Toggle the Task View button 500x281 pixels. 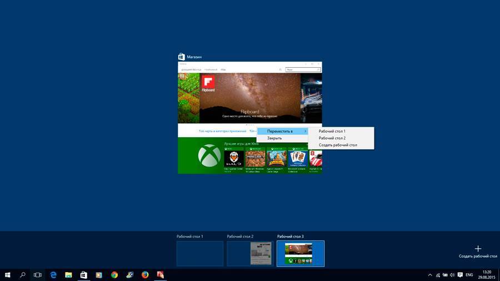pos(38,275)
